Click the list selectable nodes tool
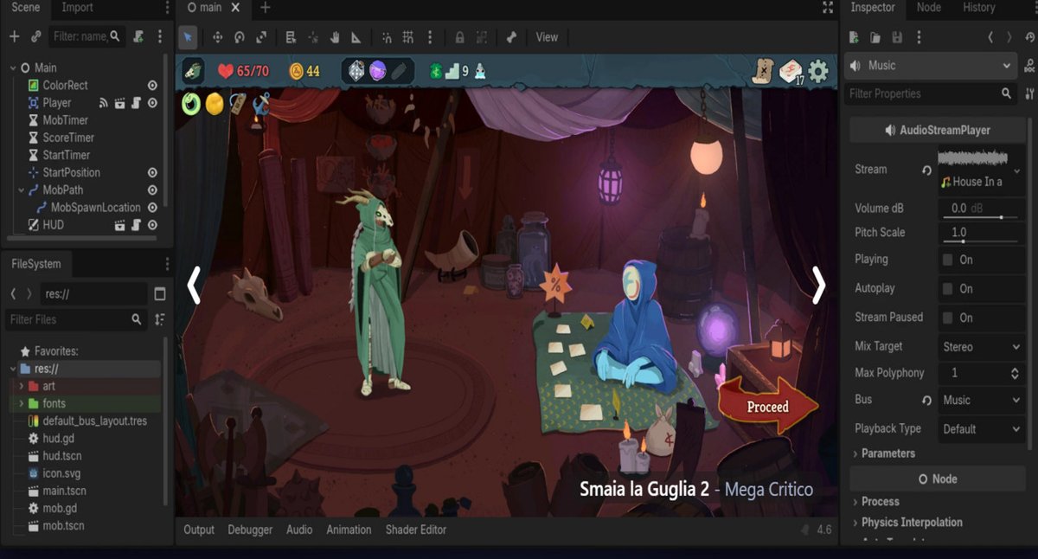 [291, 37]
